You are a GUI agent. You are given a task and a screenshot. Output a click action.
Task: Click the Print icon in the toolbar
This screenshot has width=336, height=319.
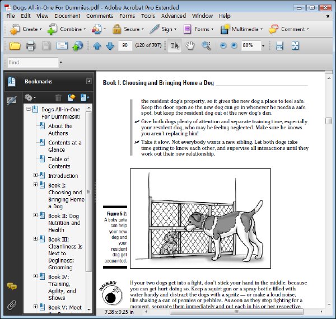point(31,46)
